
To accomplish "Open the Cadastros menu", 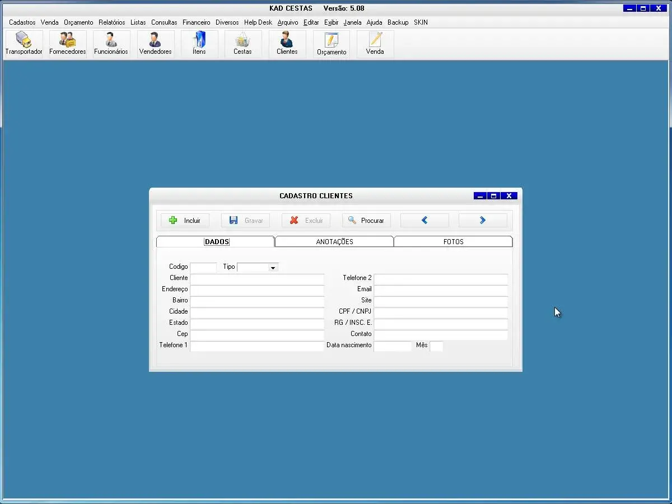I will (x=22, y=22).
